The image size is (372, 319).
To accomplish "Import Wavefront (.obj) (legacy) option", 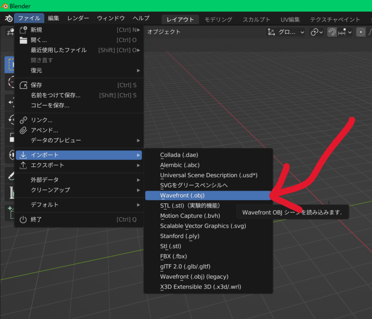I will click(208, 277).
